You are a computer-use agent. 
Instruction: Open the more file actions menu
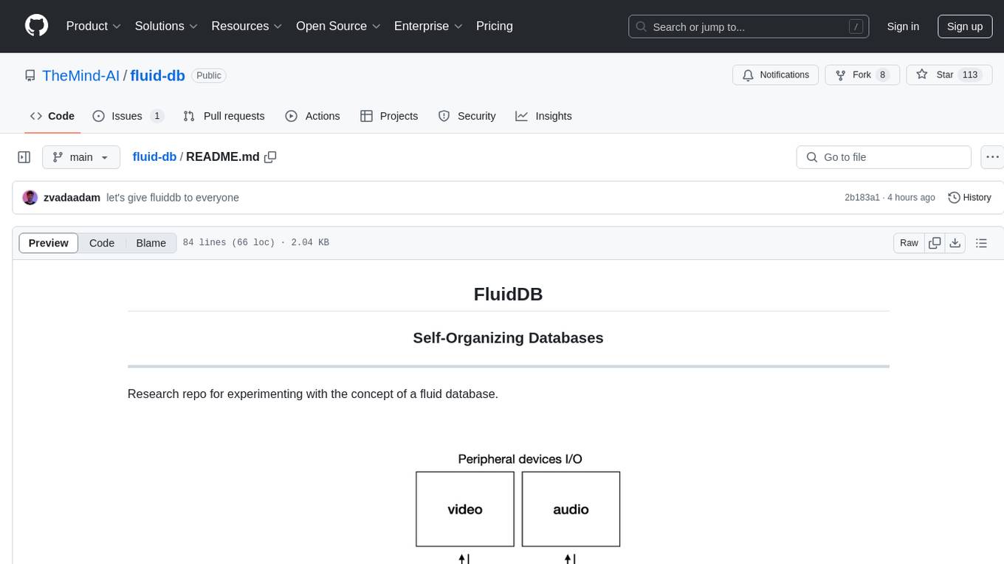coord(992,157)
